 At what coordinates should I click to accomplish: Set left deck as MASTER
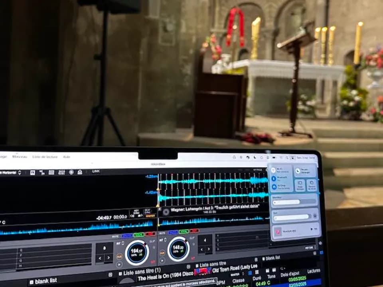coord(150,216)
